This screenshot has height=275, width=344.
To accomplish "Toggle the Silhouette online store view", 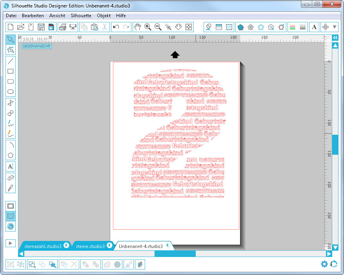I will [x=11, y=226].
